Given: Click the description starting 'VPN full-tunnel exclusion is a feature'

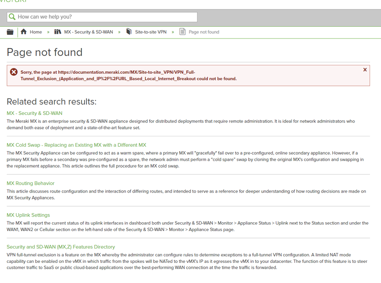Looking at the screenshot, I should tap(187, 261).
